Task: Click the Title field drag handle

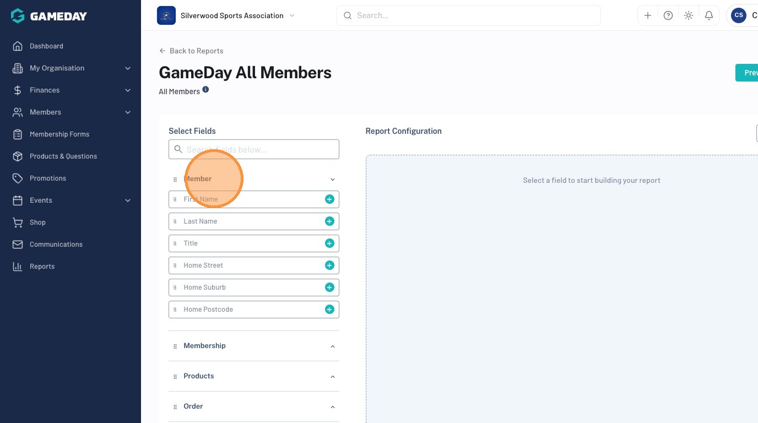Action: [x=175, y=243]
